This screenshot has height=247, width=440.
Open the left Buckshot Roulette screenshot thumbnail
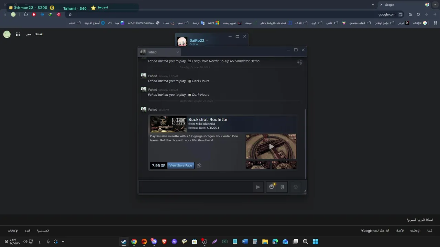click(x=258, y=165)
